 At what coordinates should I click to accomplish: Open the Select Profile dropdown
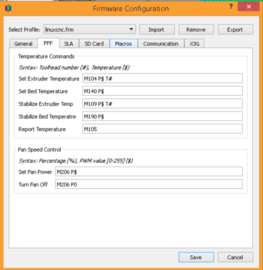90,30
